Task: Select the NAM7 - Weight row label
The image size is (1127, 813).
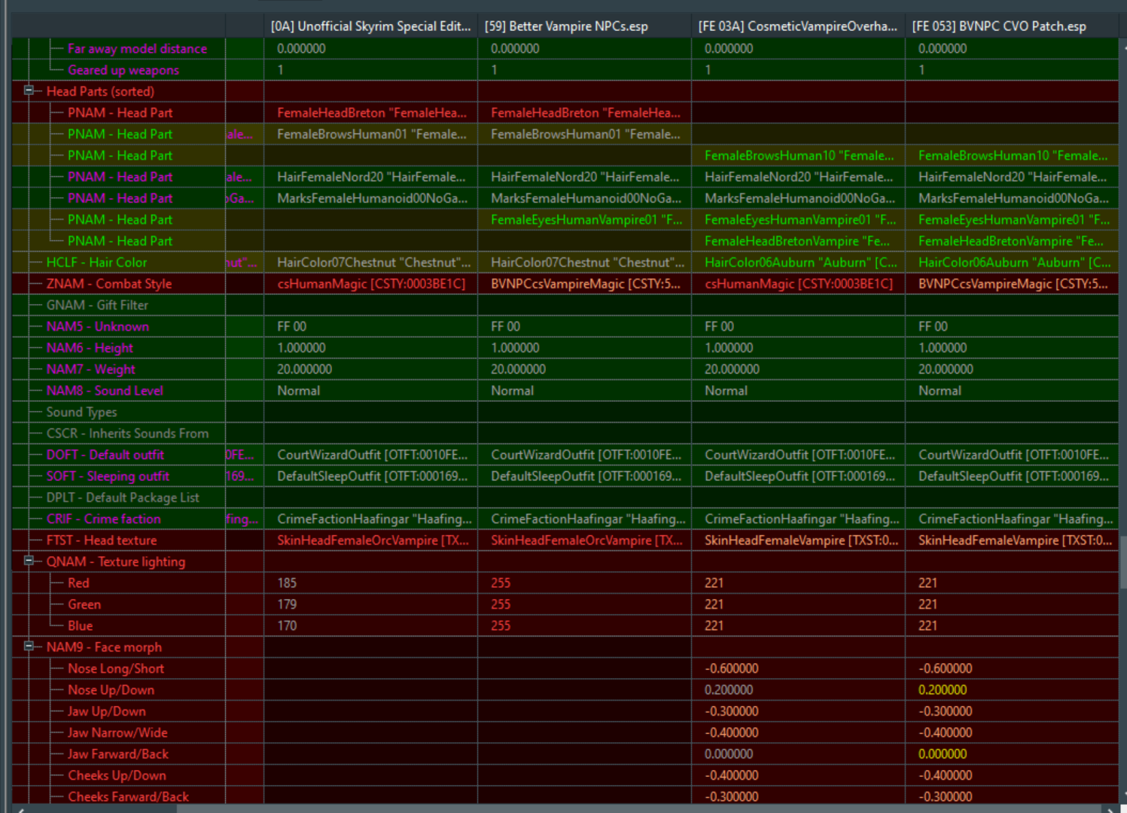Action: tap(91, 369)
